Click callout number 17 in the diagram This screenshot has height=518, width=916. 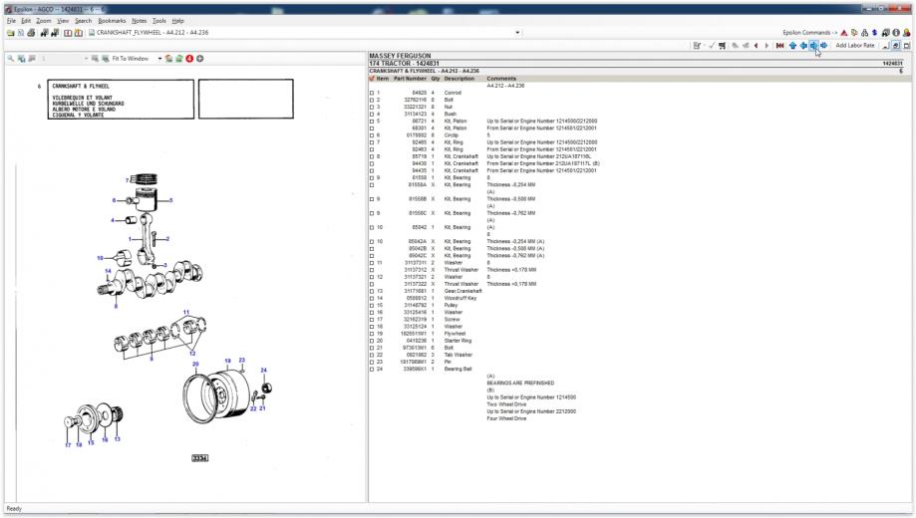pos(68,445)
